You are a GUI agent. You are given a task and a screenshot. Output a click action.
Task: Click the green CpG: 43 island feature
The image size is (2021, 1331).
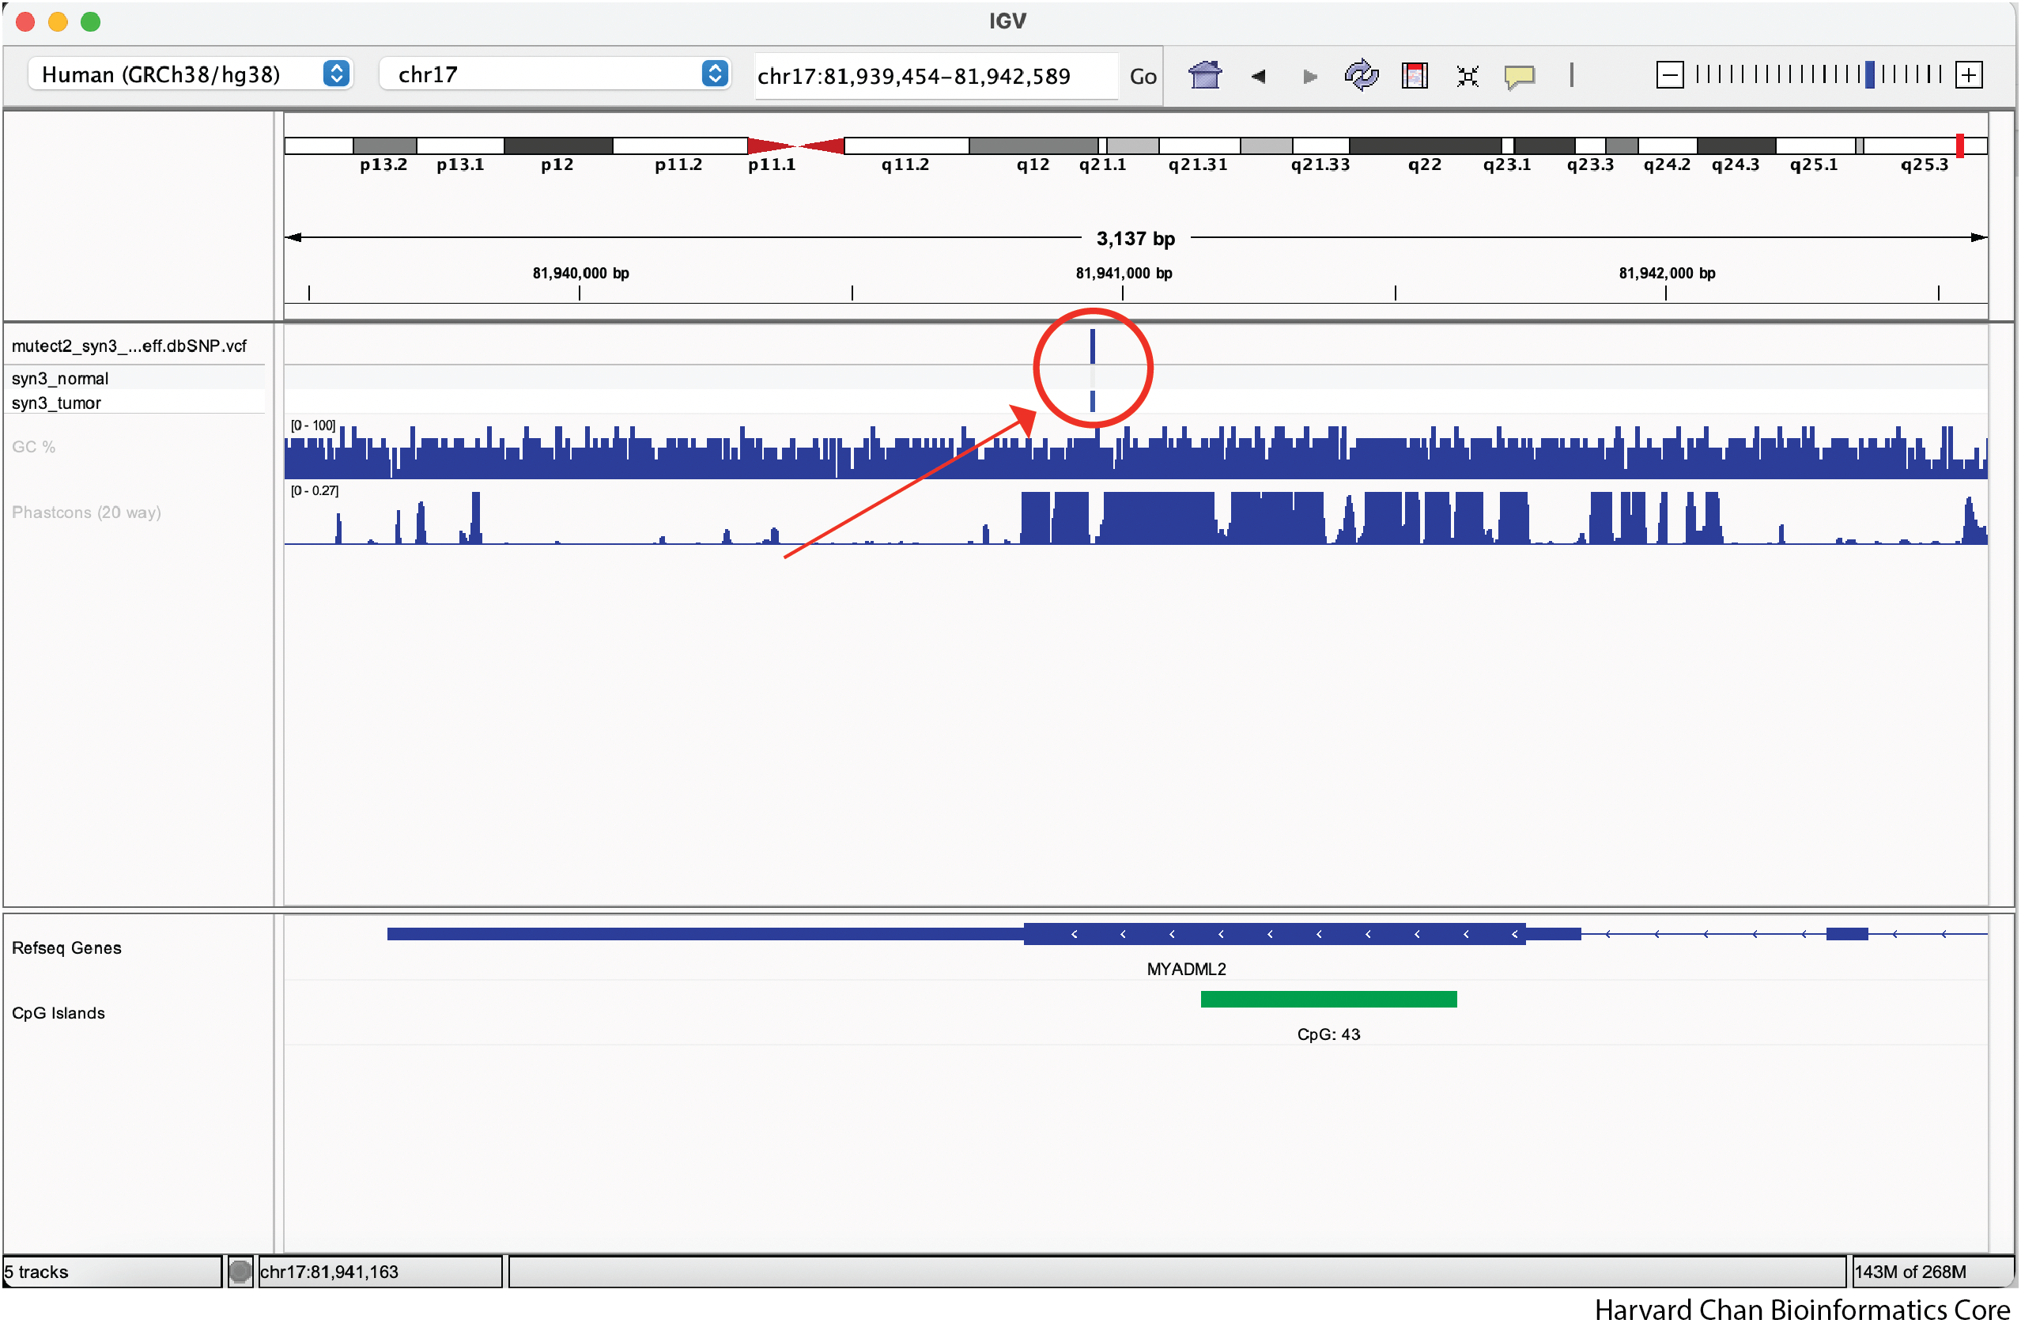[x=1328, y=999]
